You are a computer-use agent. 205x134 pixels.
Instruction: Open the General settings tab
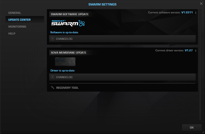pyautogui.click(x=15, y=13)
